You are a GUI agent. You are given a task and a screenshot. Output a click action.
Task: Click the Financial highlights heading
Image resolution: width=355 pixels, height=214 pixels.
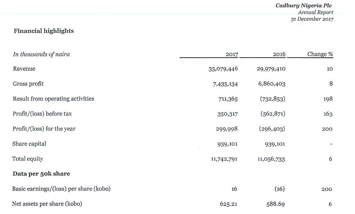44,31
